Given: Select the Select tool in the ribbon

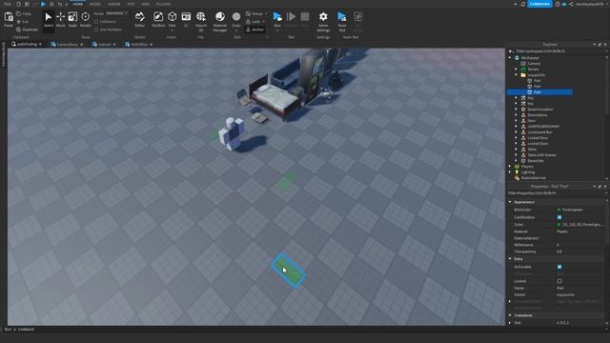Looking at the screenshot, I should (x=49, y=20).
